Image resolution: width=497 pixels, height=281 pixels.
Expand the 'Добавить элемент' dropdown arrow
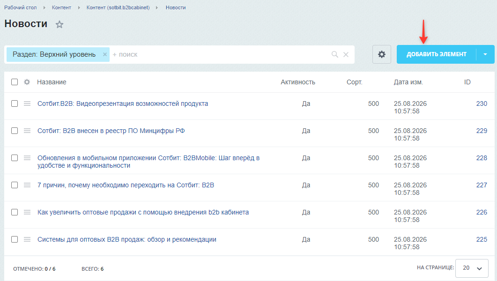[485, 54]
